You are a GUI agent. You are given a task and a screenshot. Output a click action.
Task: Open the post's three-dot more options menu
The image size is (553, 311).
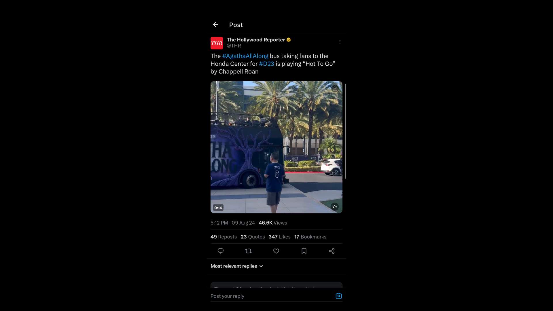click(340, 42)
